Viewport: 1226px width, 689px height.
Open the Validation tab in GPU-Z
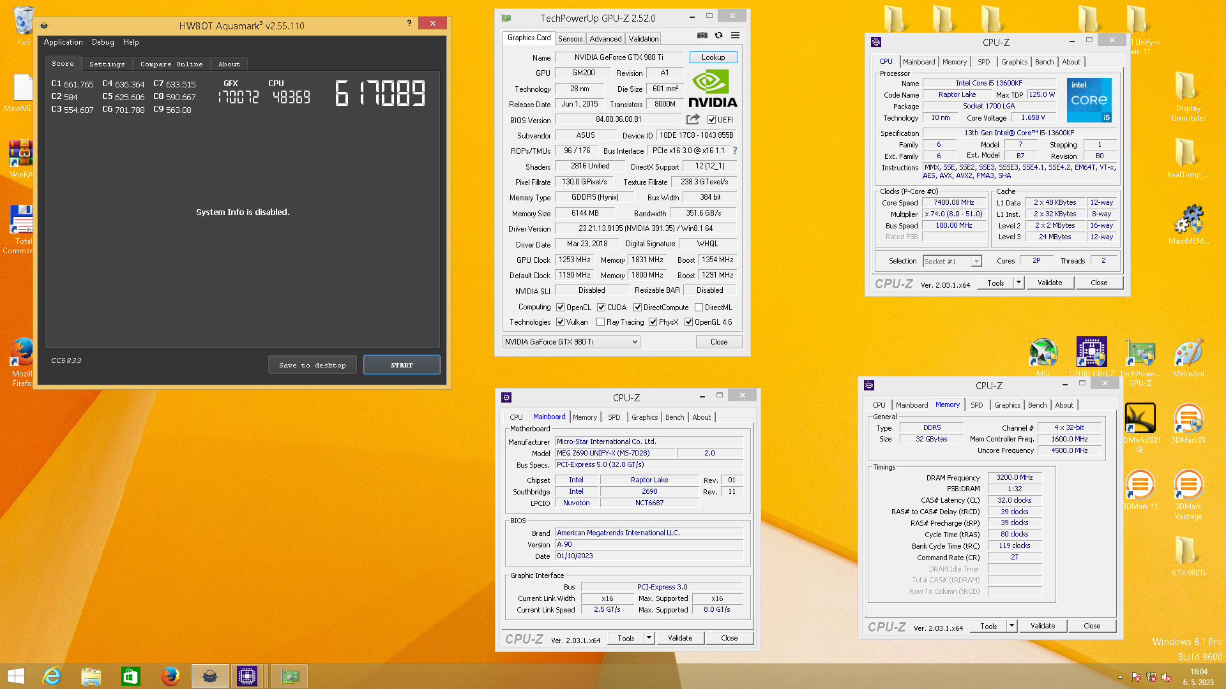pyautogui.click(x=643, y=39)
